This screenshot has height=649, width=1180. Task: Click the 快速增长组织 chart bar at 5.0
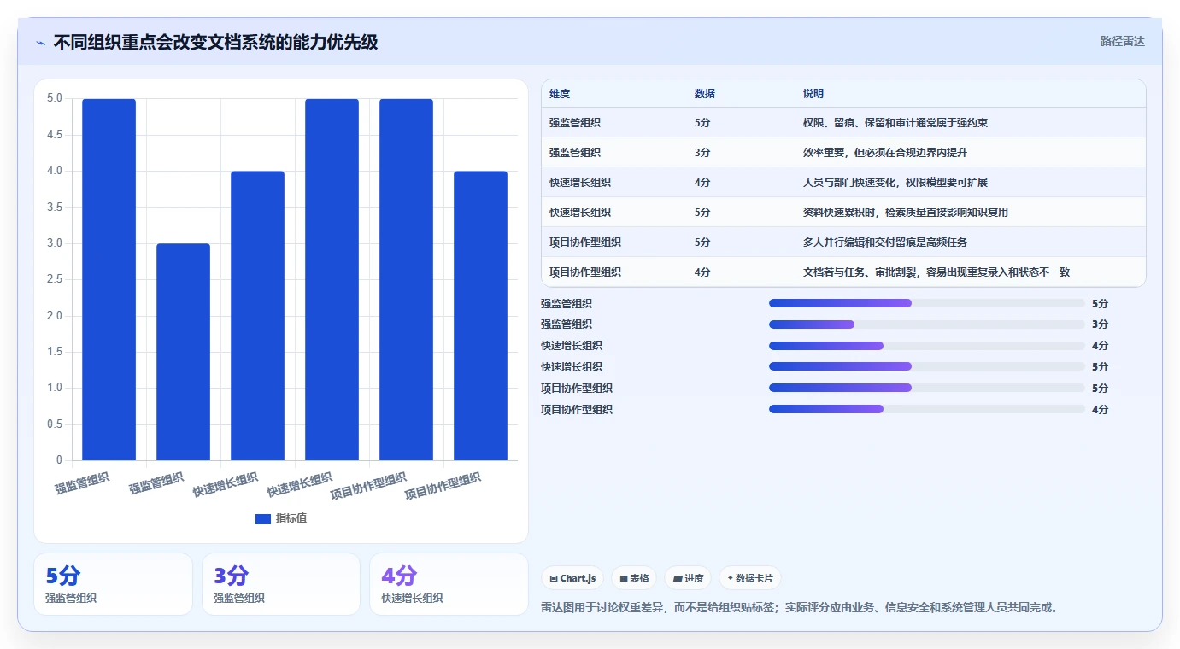pos(332,279)
